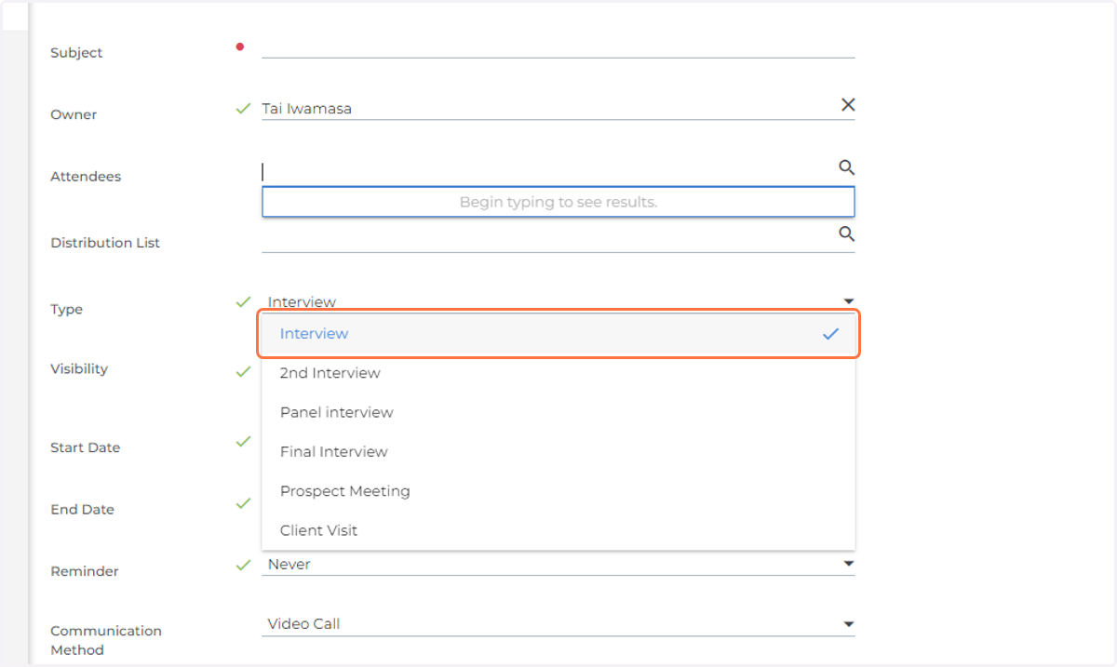Image resolution: width=1117 pixels, height=667 pixels.
Task: Click the Subject field label
Action: pos(76,53)
